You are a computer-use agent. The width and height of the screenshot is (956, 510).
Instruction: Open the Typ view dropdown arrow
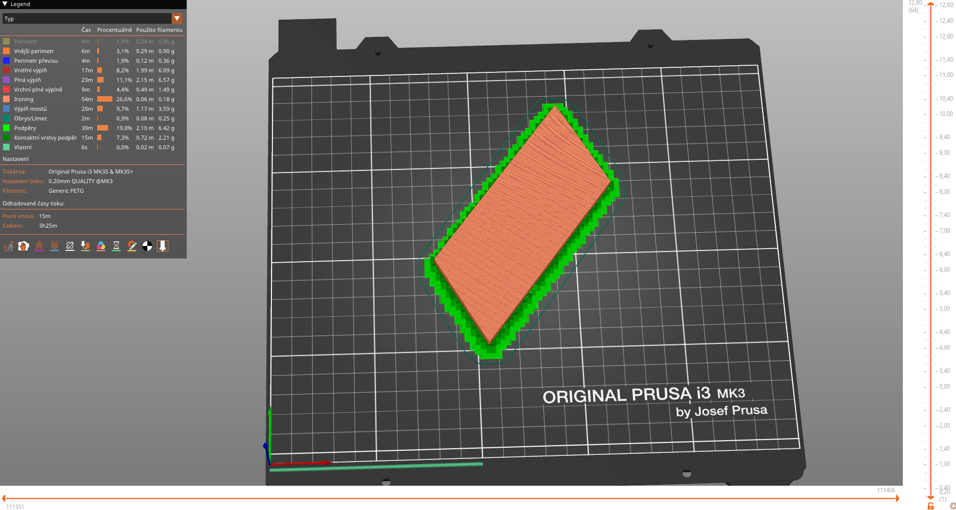coord(177,19)
